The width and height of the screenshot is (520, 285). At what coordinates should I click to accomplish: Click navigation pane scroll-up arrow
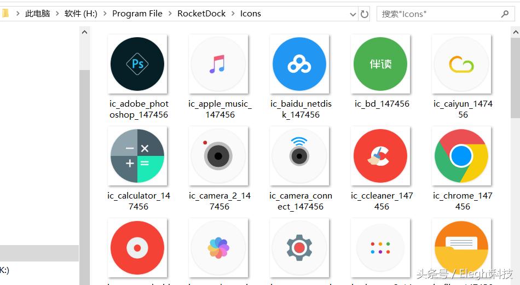84,32
